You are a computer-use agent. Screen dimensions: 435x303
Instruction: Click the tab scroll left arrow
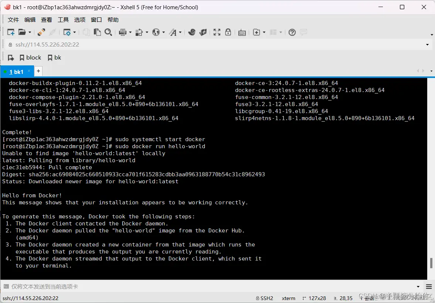click(x=418, y=71)
